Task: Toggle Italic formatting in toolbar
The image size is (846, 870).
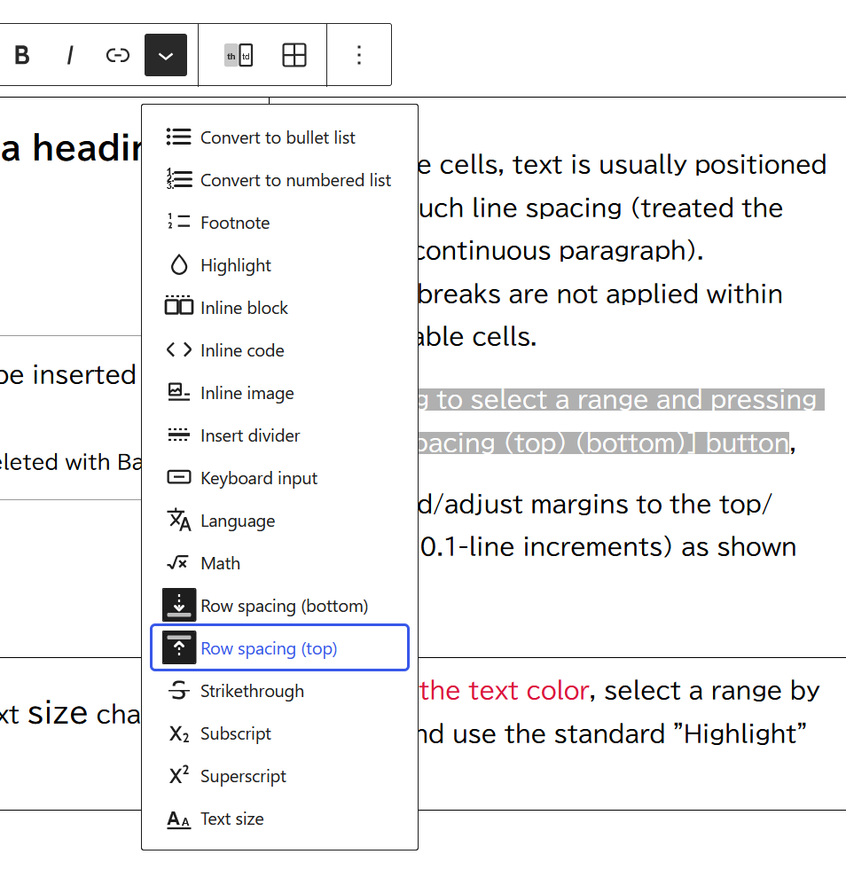Action: click(70, 55)
